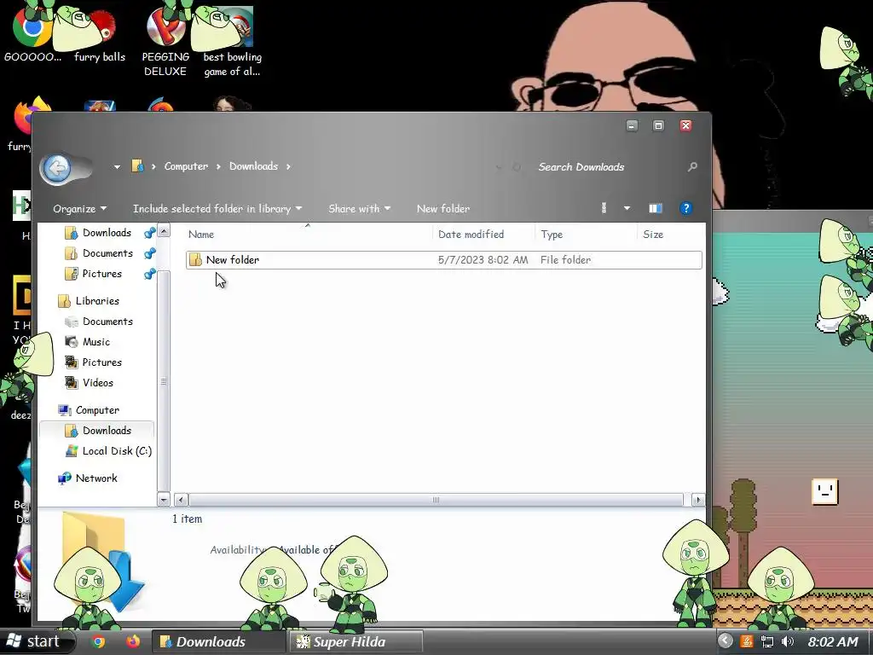Launch Chrome from the taskbar

(x=99, y=641)
